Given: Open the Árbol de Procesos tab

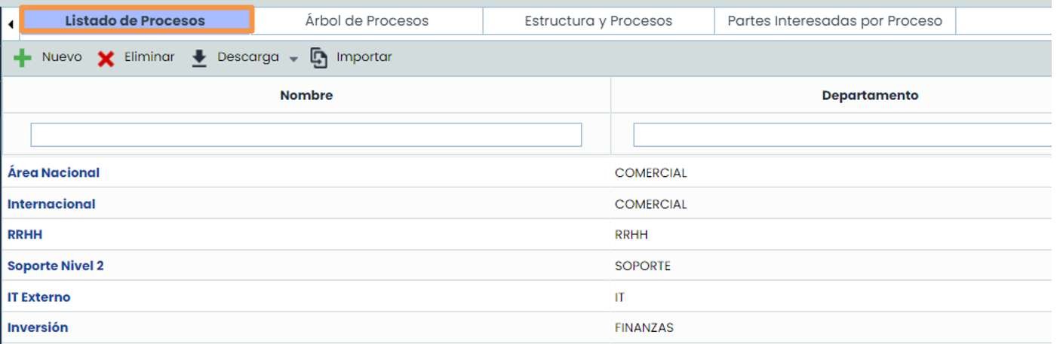Looking at the screenshot, I should coord(367,21).
